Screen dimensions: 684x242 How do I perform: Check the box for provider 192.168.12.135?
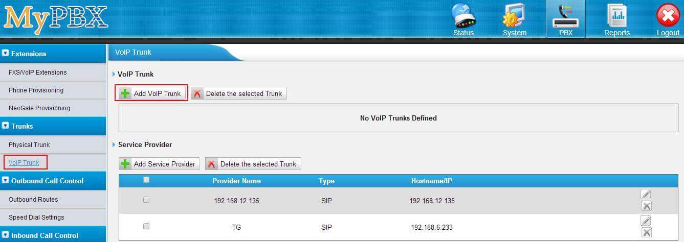[146, 200]
